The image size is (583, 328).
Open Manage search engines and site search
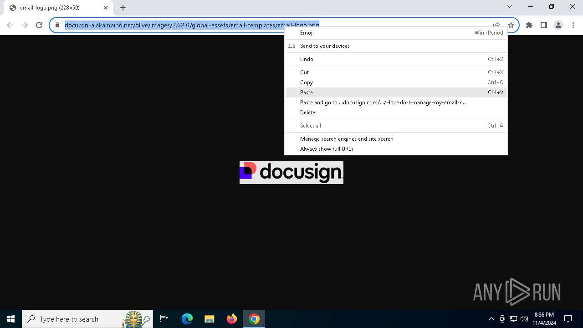(396, 139)
